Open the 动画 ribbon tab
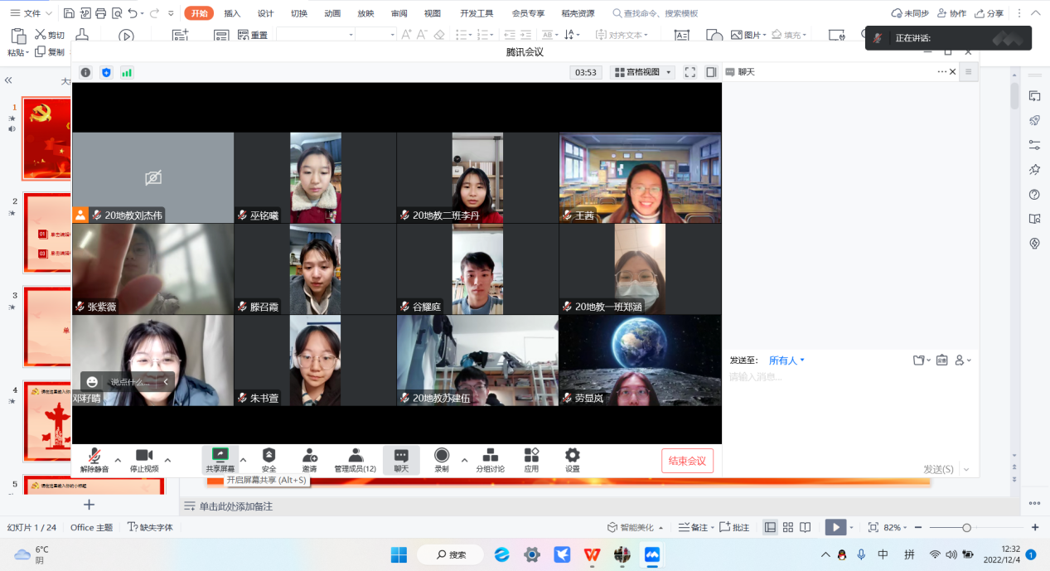Screen dimensions: 1050x571 pos(332,13)
